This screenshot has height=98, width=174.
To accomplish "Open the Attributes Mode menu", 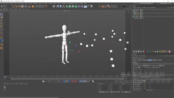I will tap(136, 56).
